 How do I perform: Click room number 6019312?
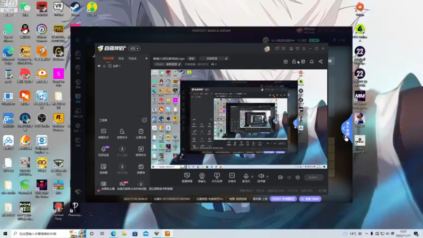point(203,64)
